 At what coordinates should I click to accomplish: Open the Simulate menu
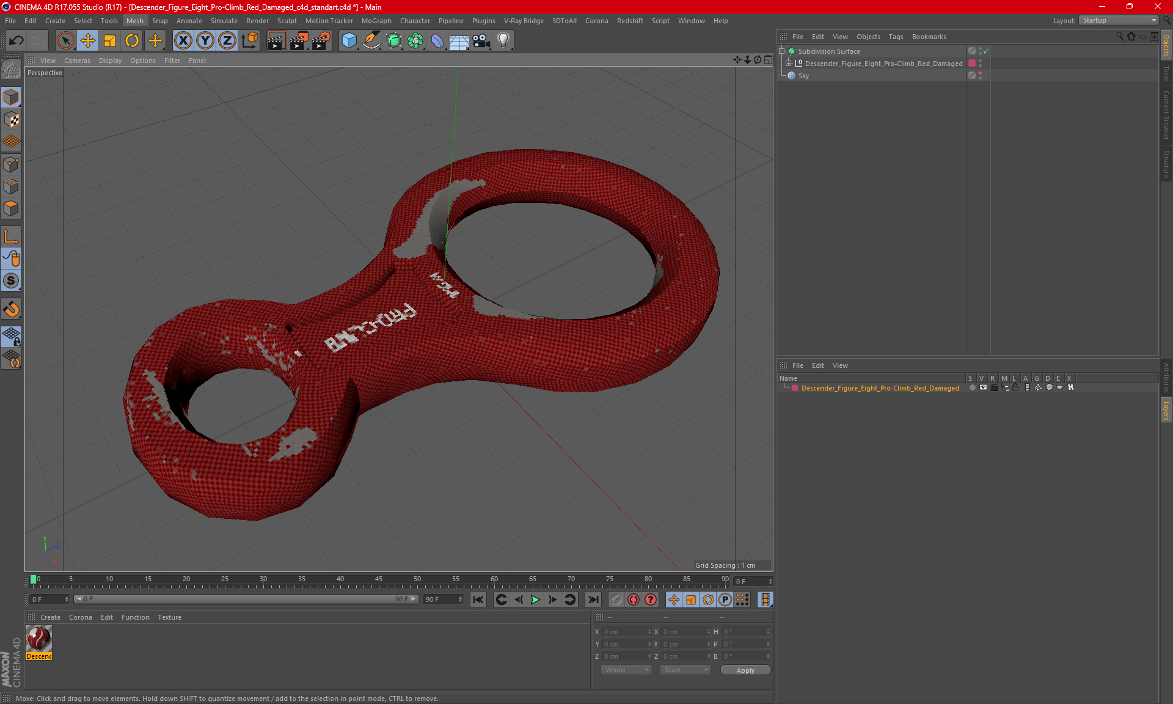224,21
